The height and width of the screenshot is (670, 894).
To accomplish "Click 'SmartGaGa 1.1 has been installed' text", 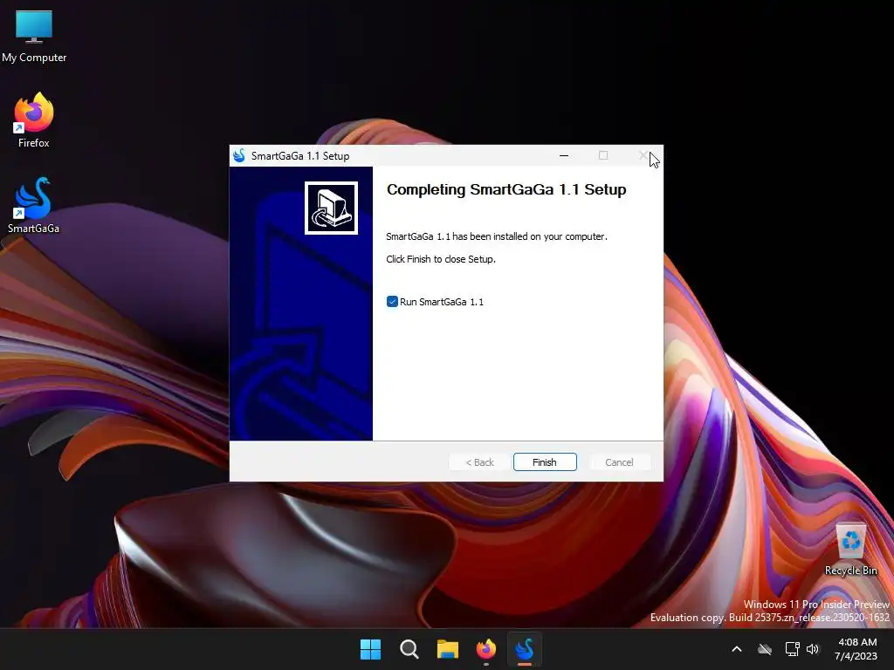I will tap(497, 236).
